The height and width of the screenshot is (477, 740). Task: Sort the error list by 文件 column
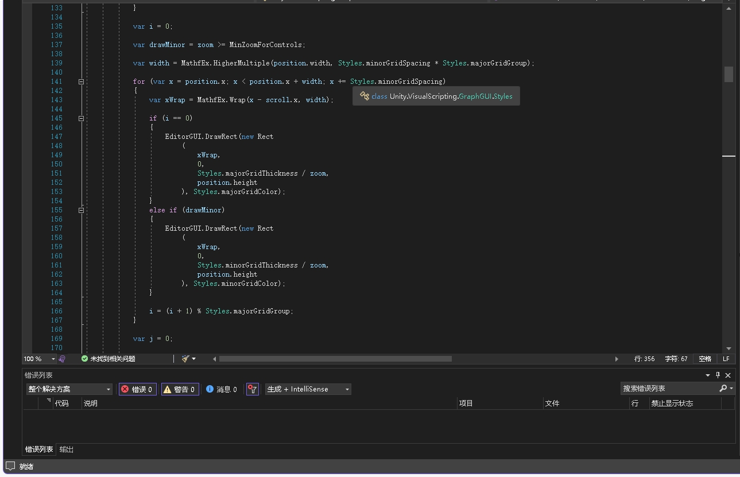click(x=586, y=404)
